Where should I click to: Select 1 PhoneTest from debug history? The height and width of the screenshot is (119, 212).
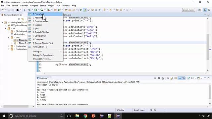[45, 14]
